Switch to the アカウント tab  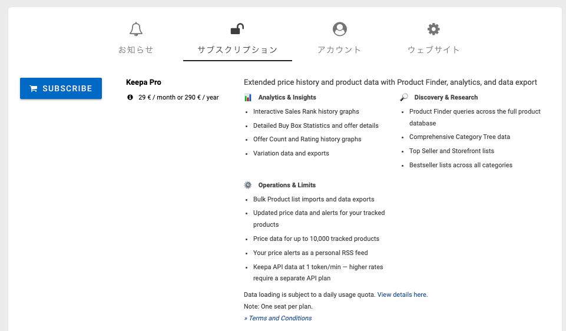(339, 50)
